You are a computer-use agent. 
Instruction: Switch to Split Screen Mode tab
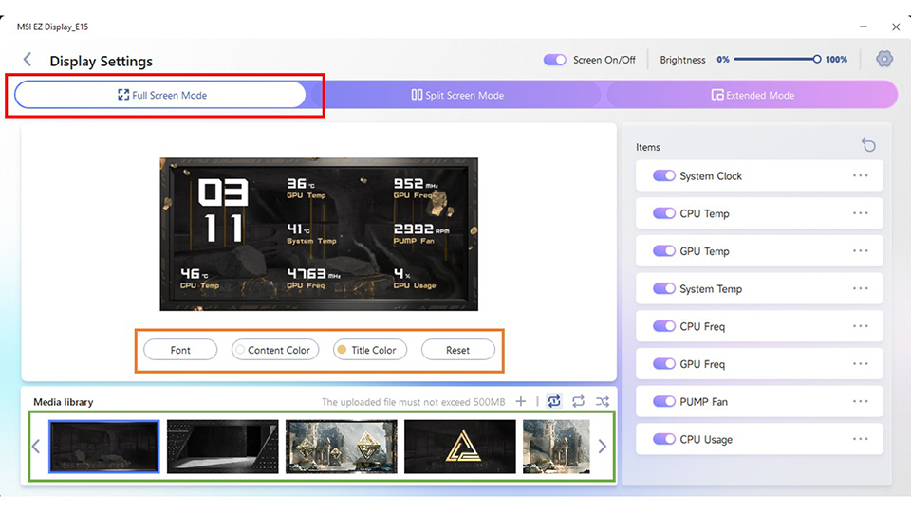click(x=457, y=95)
